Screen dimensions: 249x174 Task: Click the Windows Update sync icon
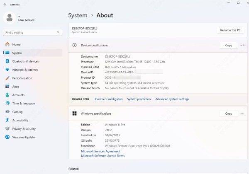pos(7,137)
